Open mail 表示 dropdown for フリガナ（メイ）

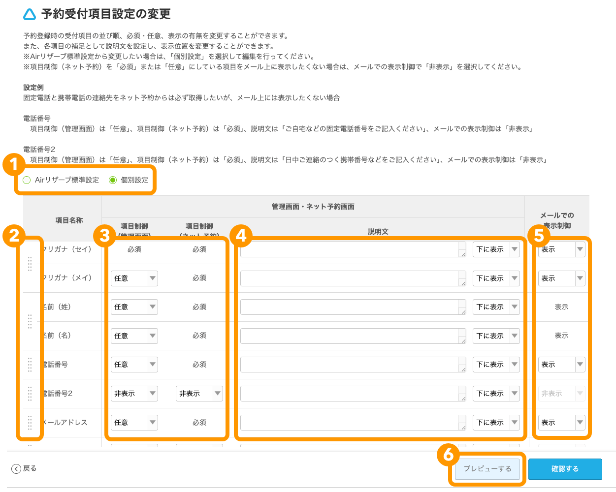click(x=562, y=278)
